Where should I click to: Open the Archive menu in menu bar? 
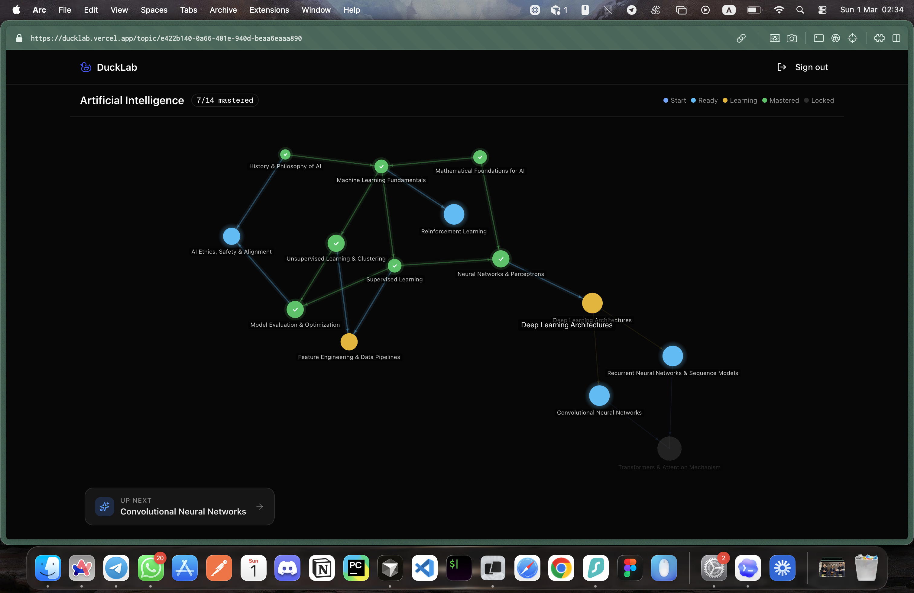pos(223,10)
